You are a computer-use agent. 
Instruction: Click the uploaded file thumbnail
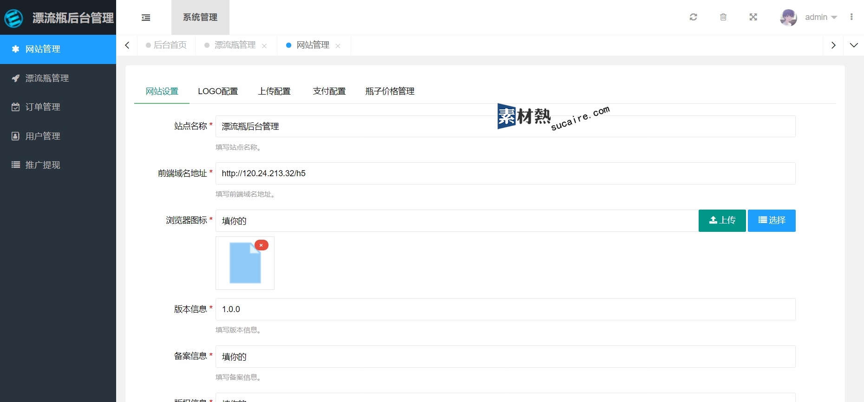(x=245, y=263)
